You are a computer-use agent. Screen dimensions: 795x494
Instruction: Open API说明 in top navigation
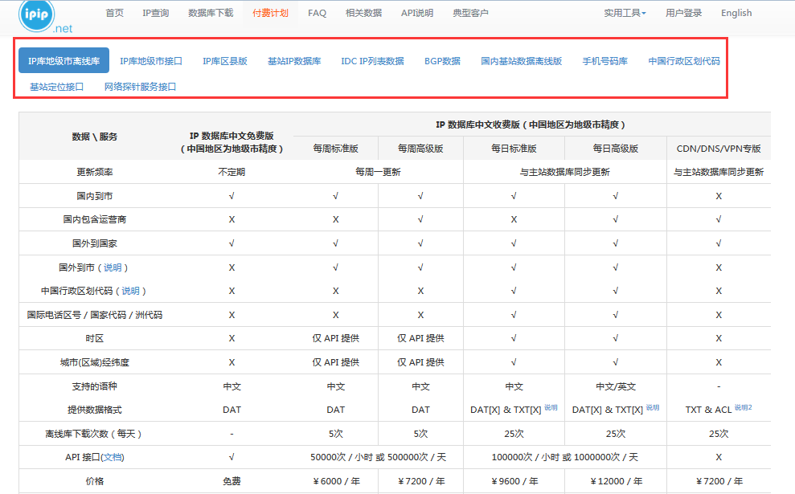coord(416,13)
